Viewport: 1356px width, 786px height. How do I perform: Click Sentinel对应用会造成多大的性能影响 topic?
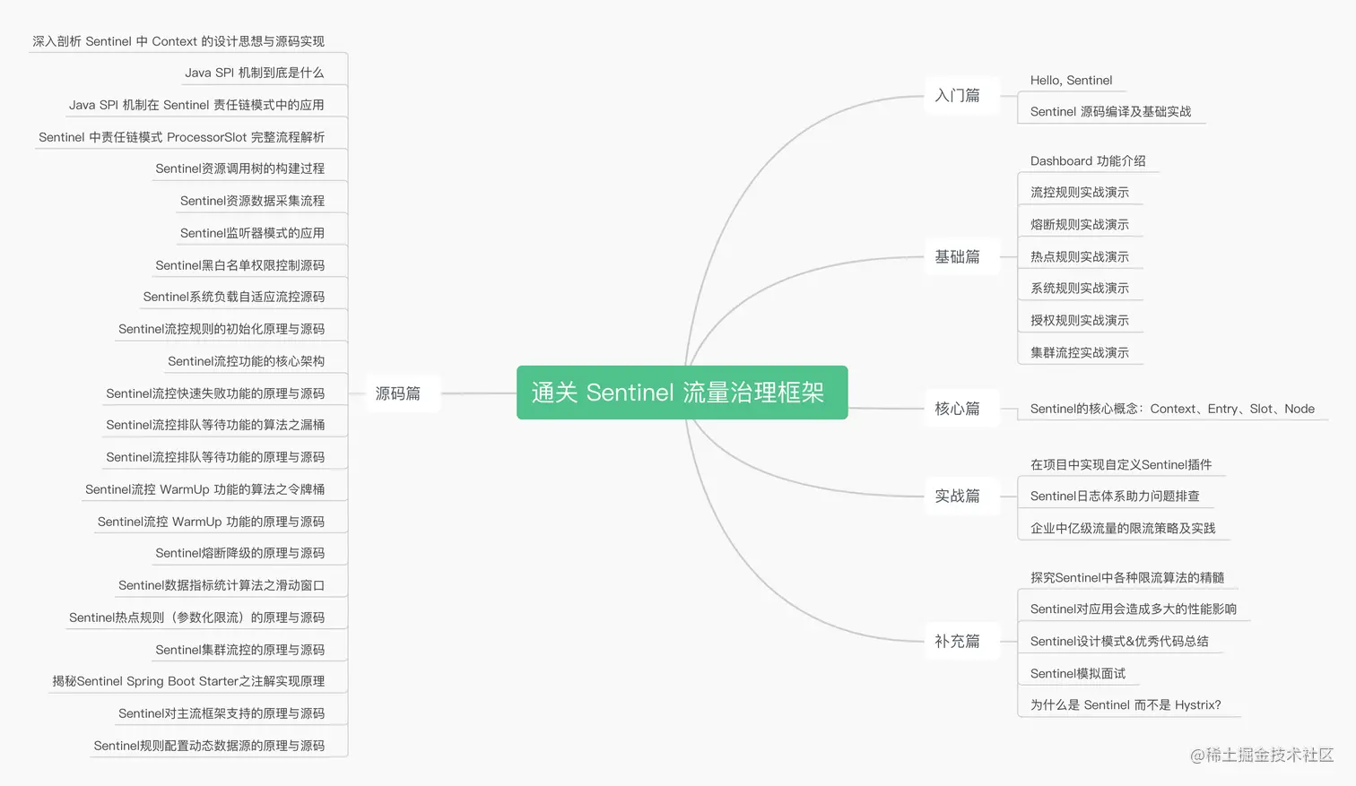point(1134,609)
